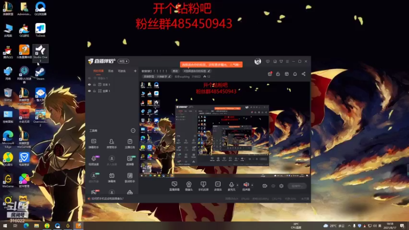
Task: Click the orange tag suggestion tooltip banner
Action: (x=211, y=64)
